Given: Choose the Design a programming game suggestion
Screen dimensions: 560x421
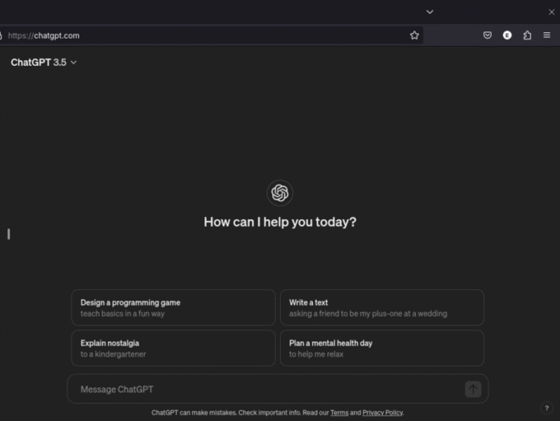Looking at the screenshot, I should 173,308.
